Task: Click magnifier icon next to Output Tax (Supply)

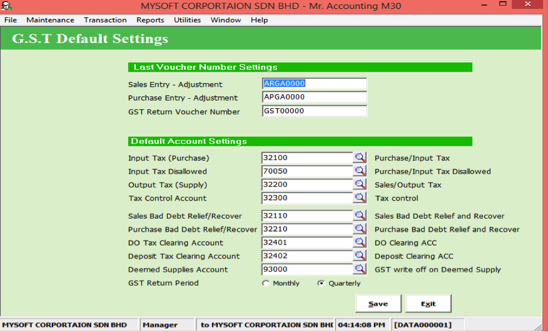Action: (x=360, y=184)
